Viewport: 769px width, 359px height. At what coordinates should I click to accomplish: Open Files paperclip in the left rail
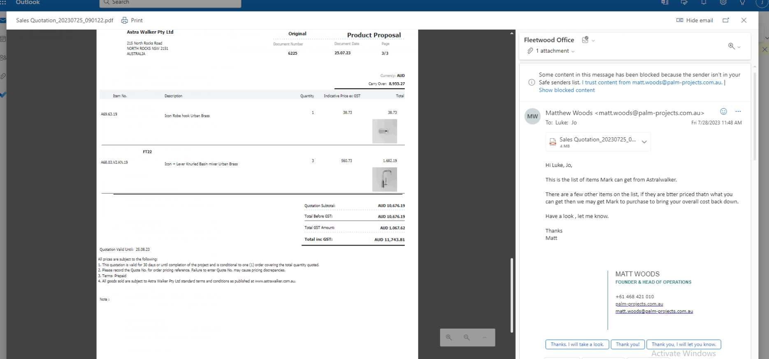[3, 76]
